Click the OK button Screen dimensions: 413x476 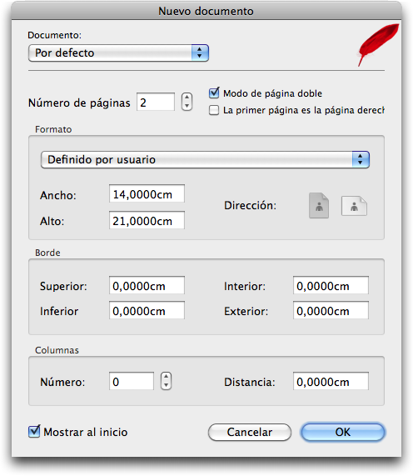tap(343, 432)
